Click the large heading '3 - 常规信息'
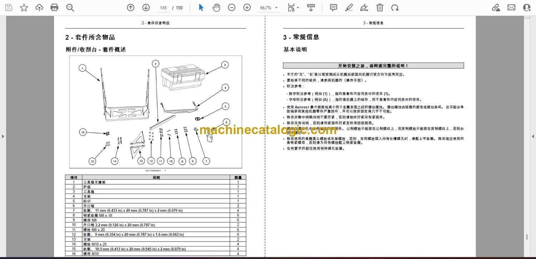 (301, 37)
